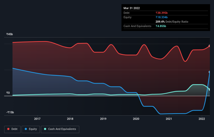Click the ₹4.855b cash value

(161, 26)
